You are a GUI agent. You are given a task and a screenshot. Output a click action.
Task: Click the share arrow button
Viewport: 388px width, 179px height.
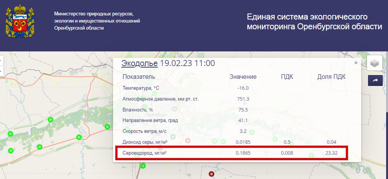[x=375, y=80]
